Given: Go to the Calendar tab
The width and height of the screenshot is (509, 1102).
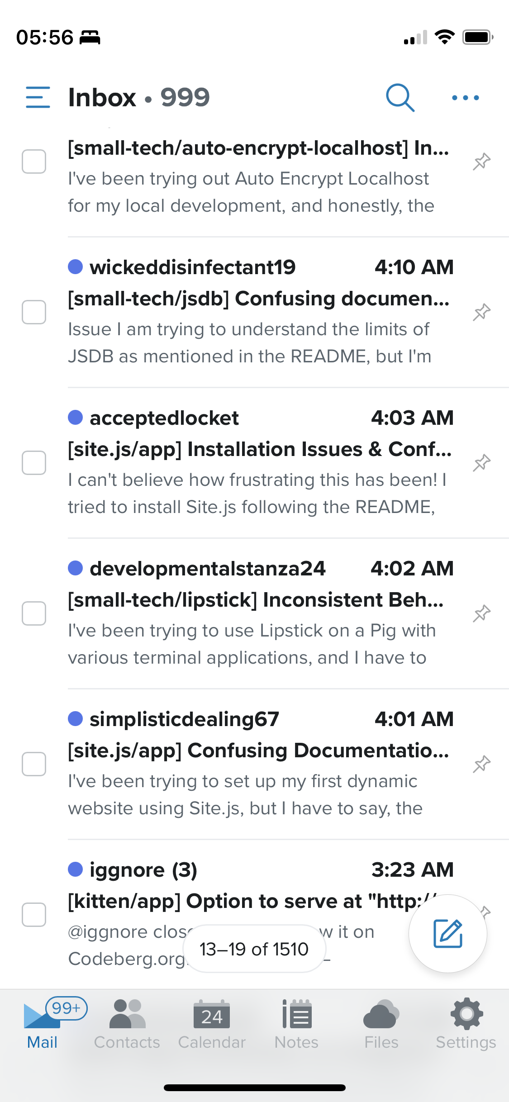Looking at the screenshot, I should tap(212, 1024).
